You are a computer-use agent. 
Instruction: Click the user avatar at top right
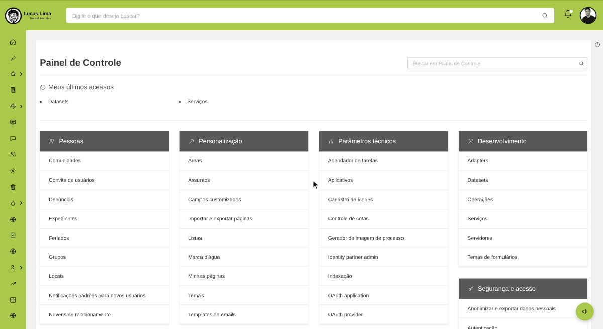click(588, 15)
